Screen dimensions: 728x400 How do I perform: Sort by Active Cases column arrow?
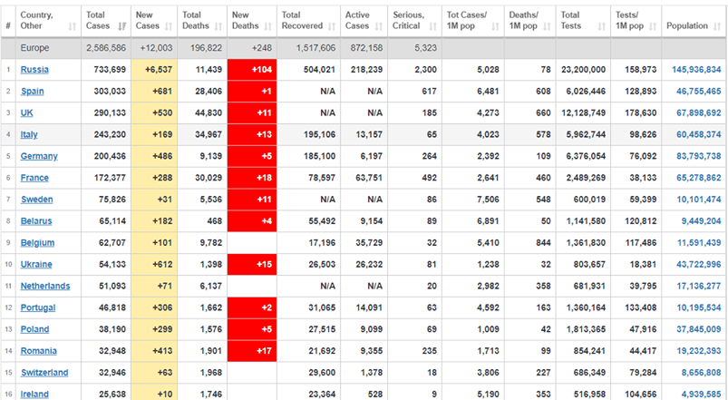(x=379, y=26)
